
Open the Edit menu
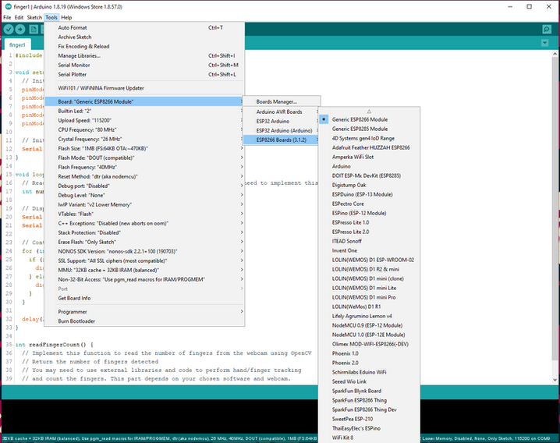(19, 17)
